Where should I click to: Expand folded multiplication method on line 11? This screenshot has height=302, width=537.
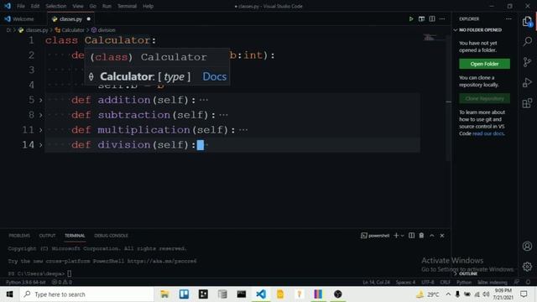click(x=41, y=130)
